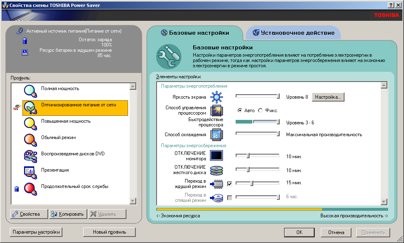This screenshot has width=404, height=243.
Task: Click the Уровень 3 - 6 processor value
Action: click(300, 123)
